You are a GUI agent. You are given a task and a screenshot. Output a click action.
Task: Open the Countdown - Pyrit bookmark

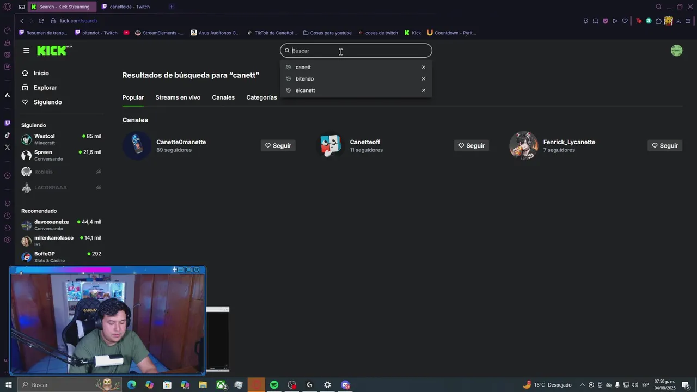tap(451, 33)
